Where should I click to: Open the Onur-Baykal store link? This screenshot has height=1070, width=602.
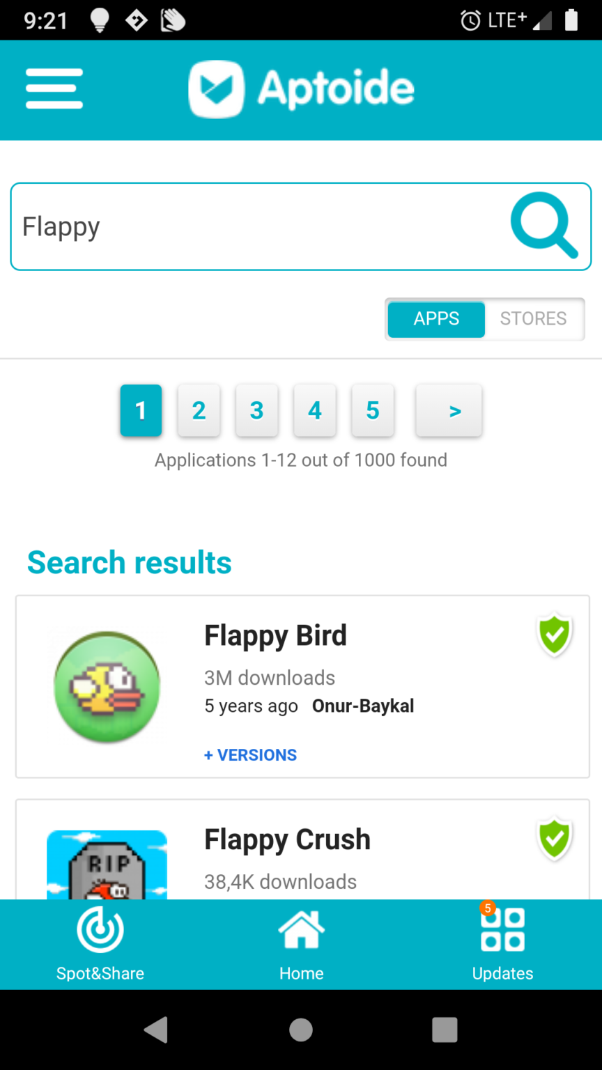(x=363, y=706)
